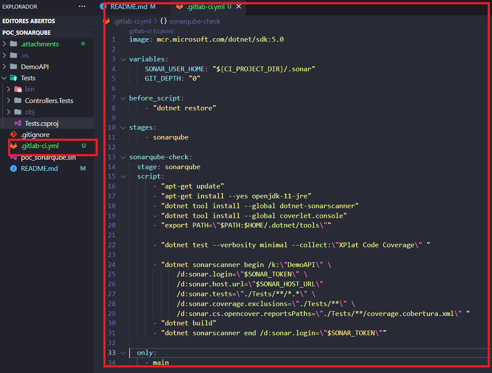Expand the obj folder chevron
Screen dimensions: 492x373
(9, 112)
